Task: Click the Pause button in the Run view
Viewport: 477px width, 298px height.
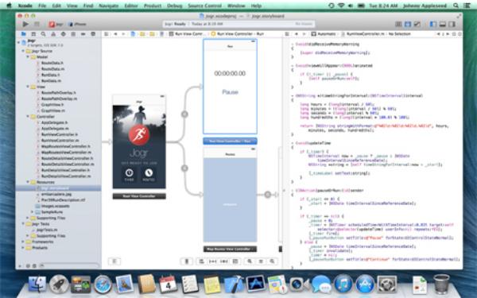Action: point(230,92)
